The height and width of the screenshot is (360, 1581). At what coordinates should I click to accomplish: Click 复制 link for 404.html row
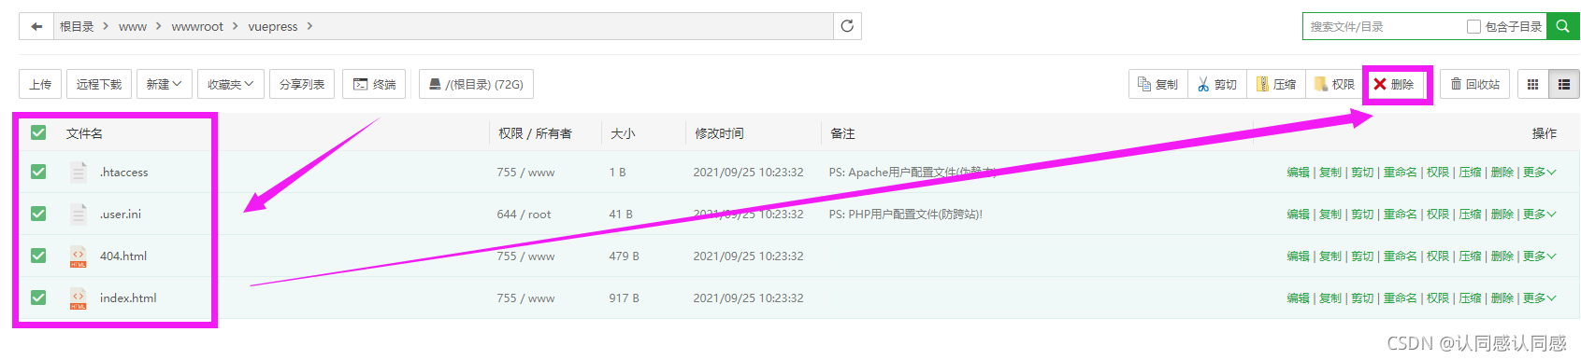[1330, 256]
